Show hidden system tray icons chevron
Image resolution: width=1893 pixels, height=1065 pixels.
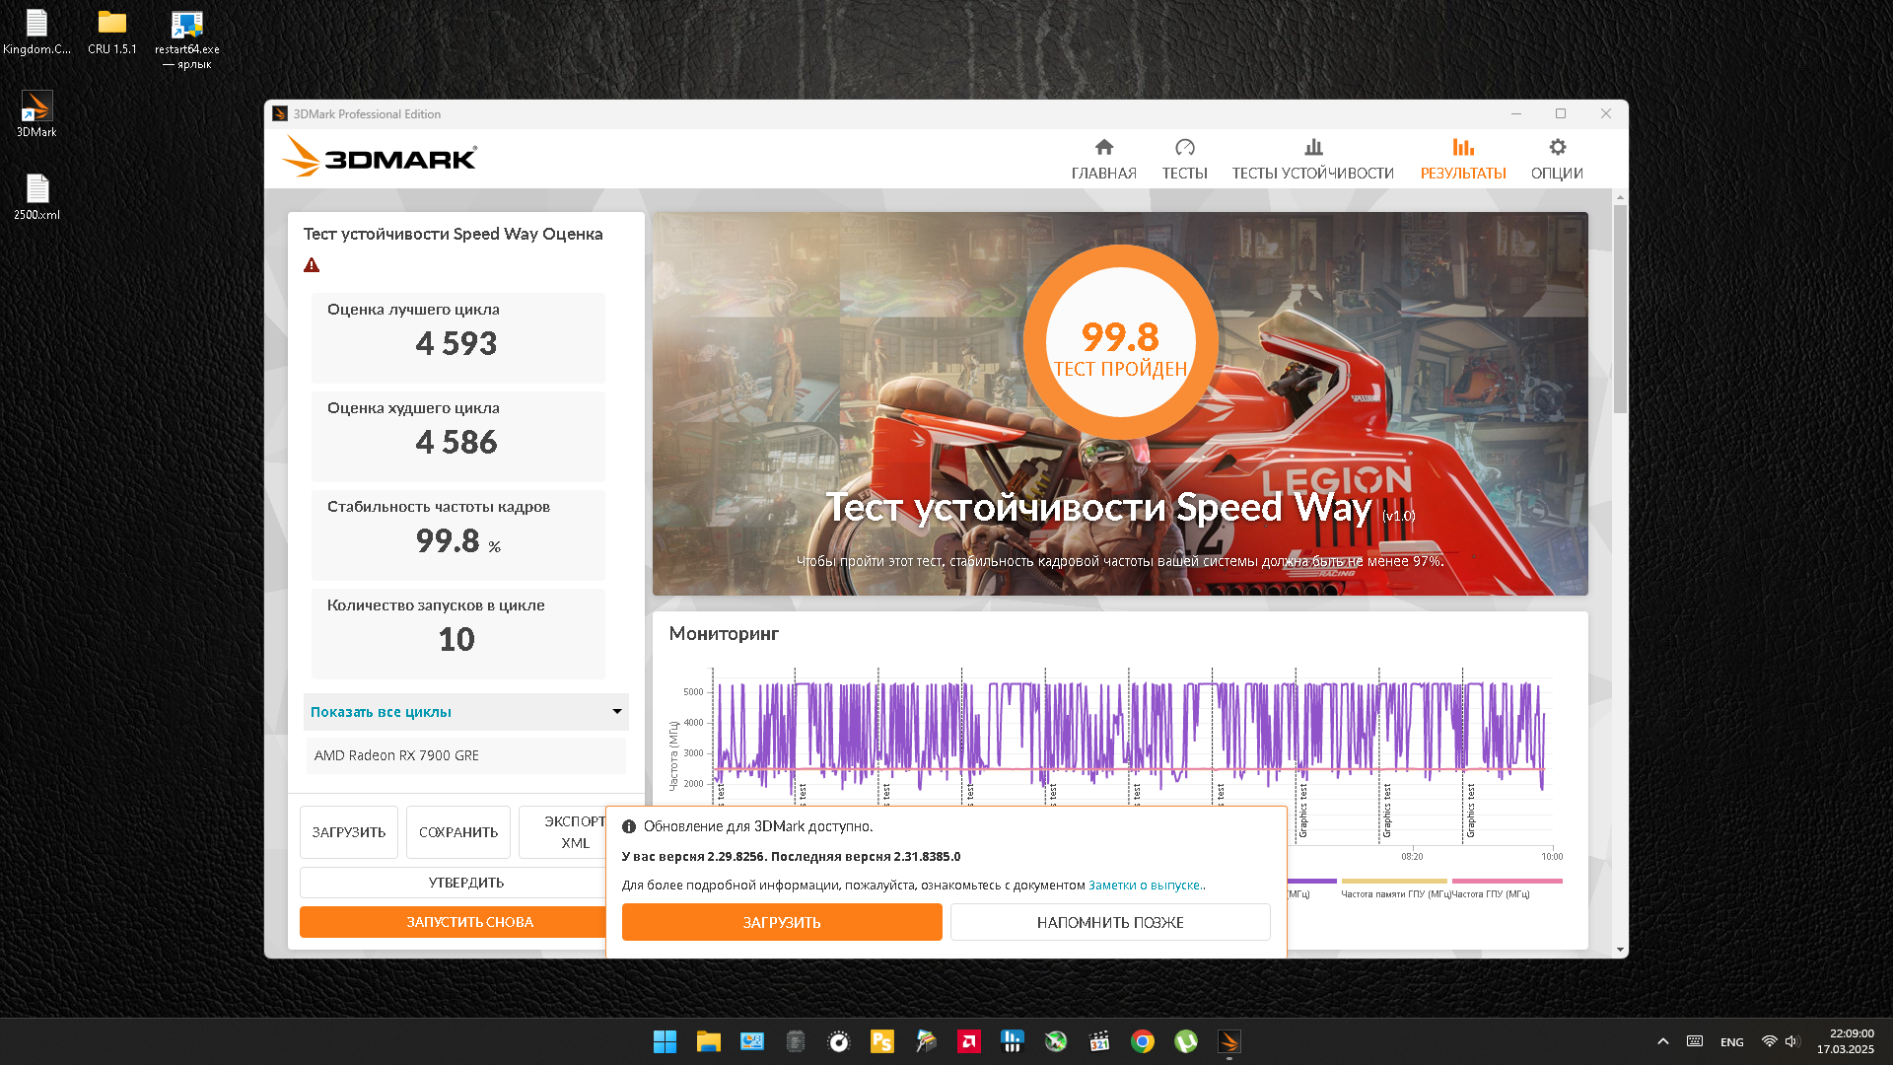tap(1662, 1041)
